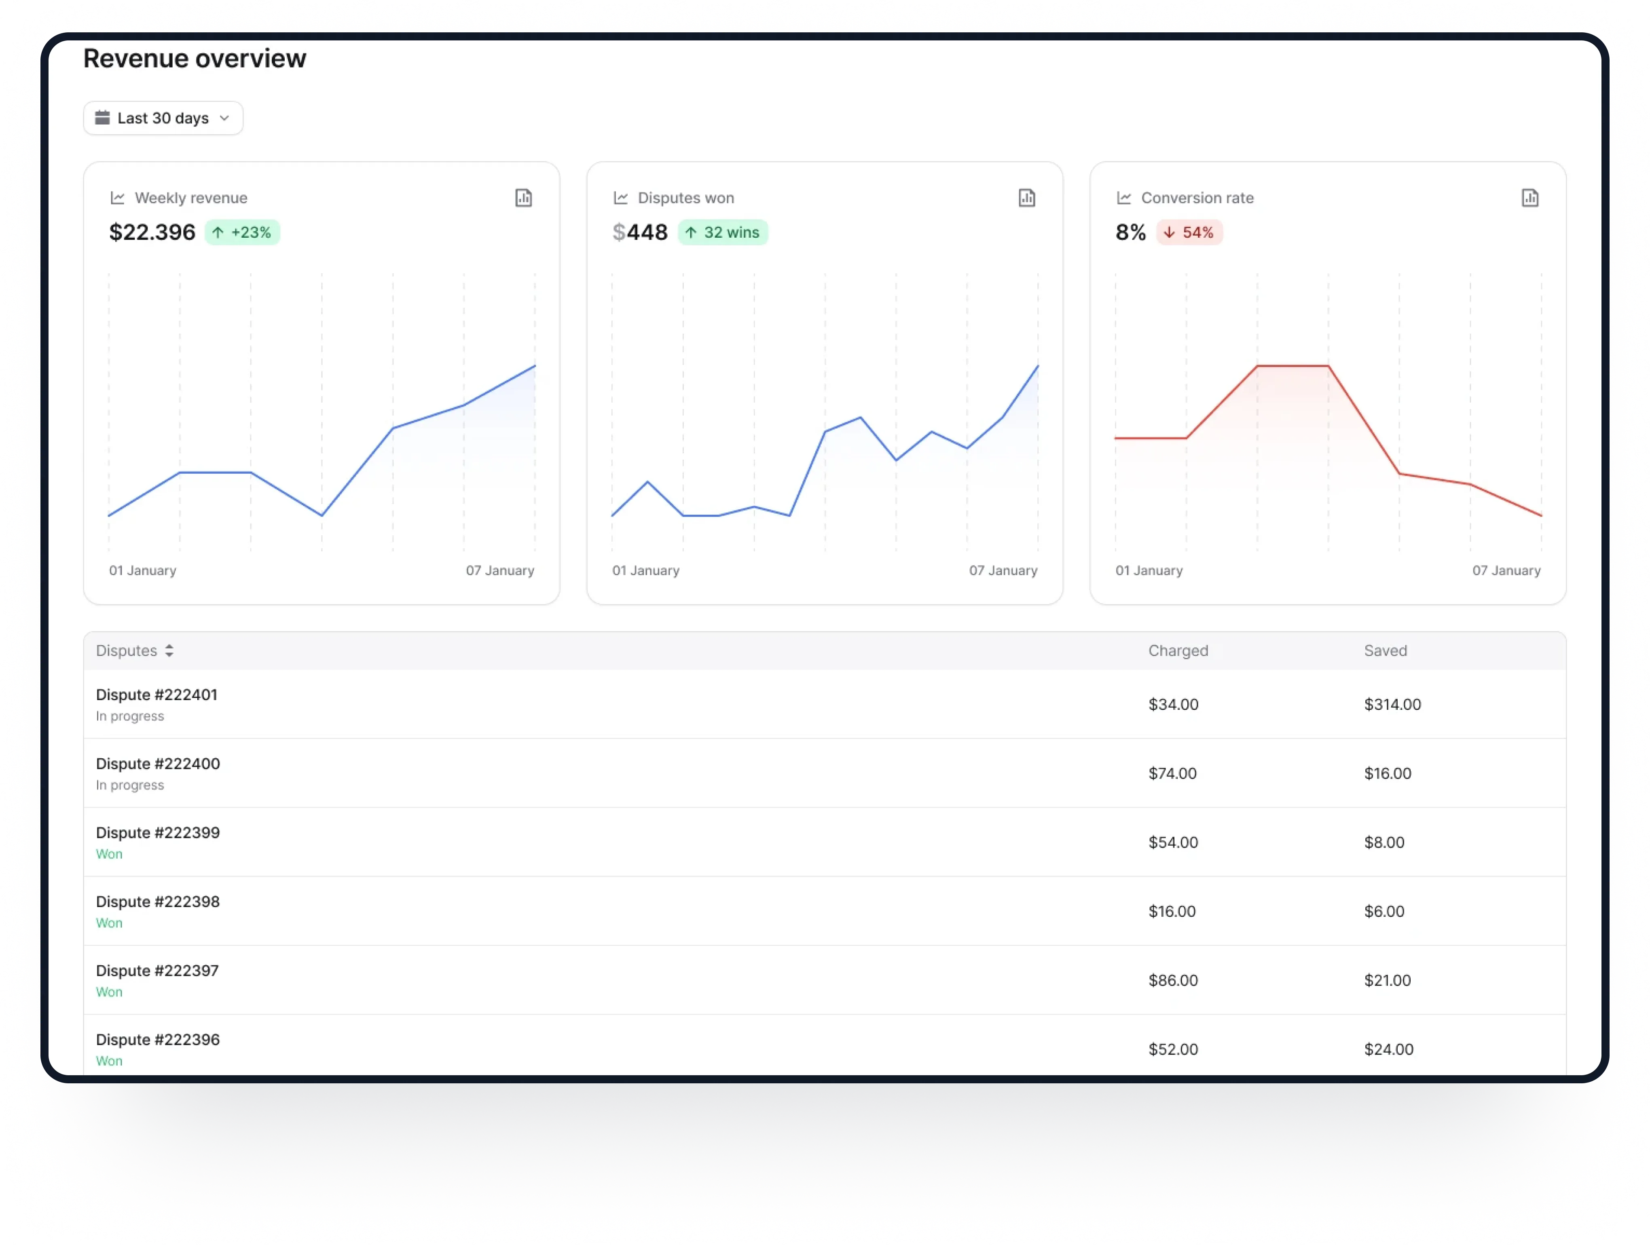Open Dispute #222400 row
The image size is (1650, 1245).
click(825, 773)
